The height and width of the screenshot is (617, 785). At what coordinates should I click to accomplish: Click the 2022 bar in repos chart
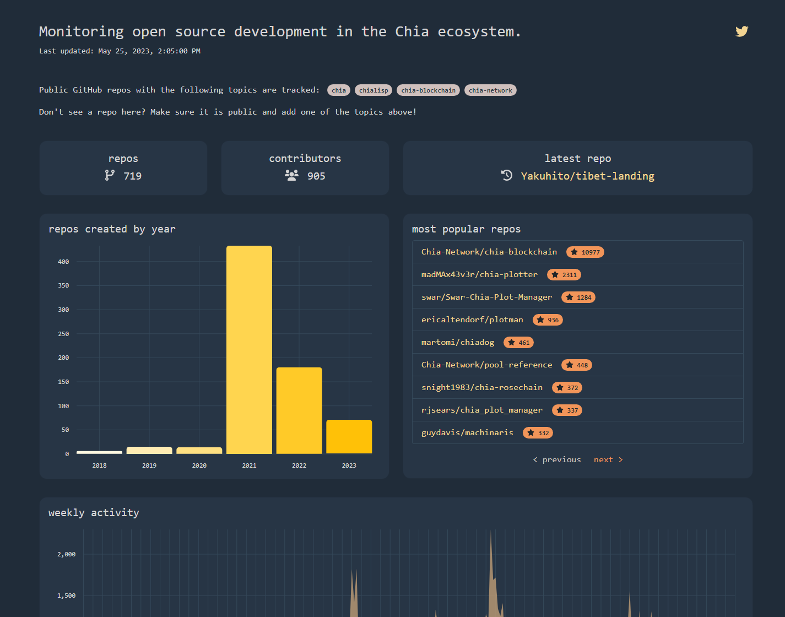299,410
